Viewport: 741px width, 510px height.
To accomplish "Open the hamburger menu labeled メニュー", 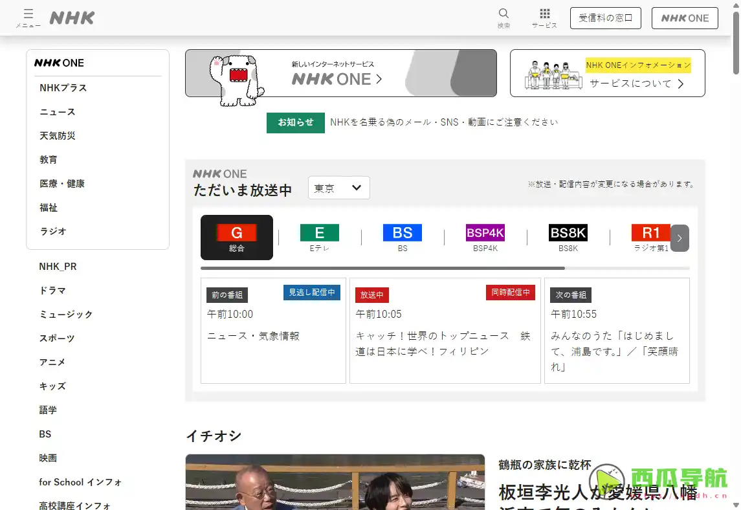I will (27, 17).
